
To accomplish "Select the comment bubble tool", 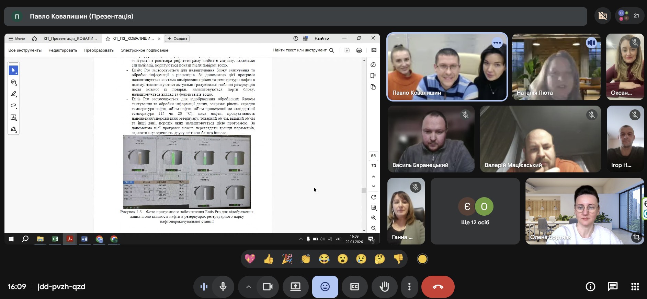I will (13, 82).
